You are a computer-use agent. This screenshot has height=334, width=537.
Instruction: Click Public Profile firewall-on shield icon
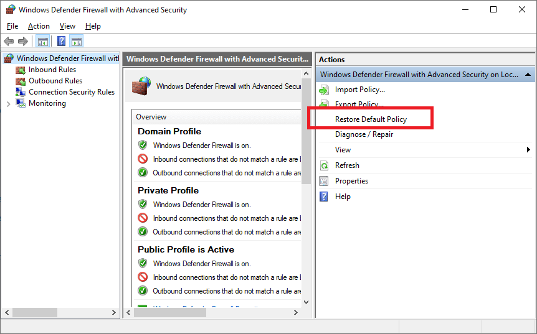coord(143,263)
